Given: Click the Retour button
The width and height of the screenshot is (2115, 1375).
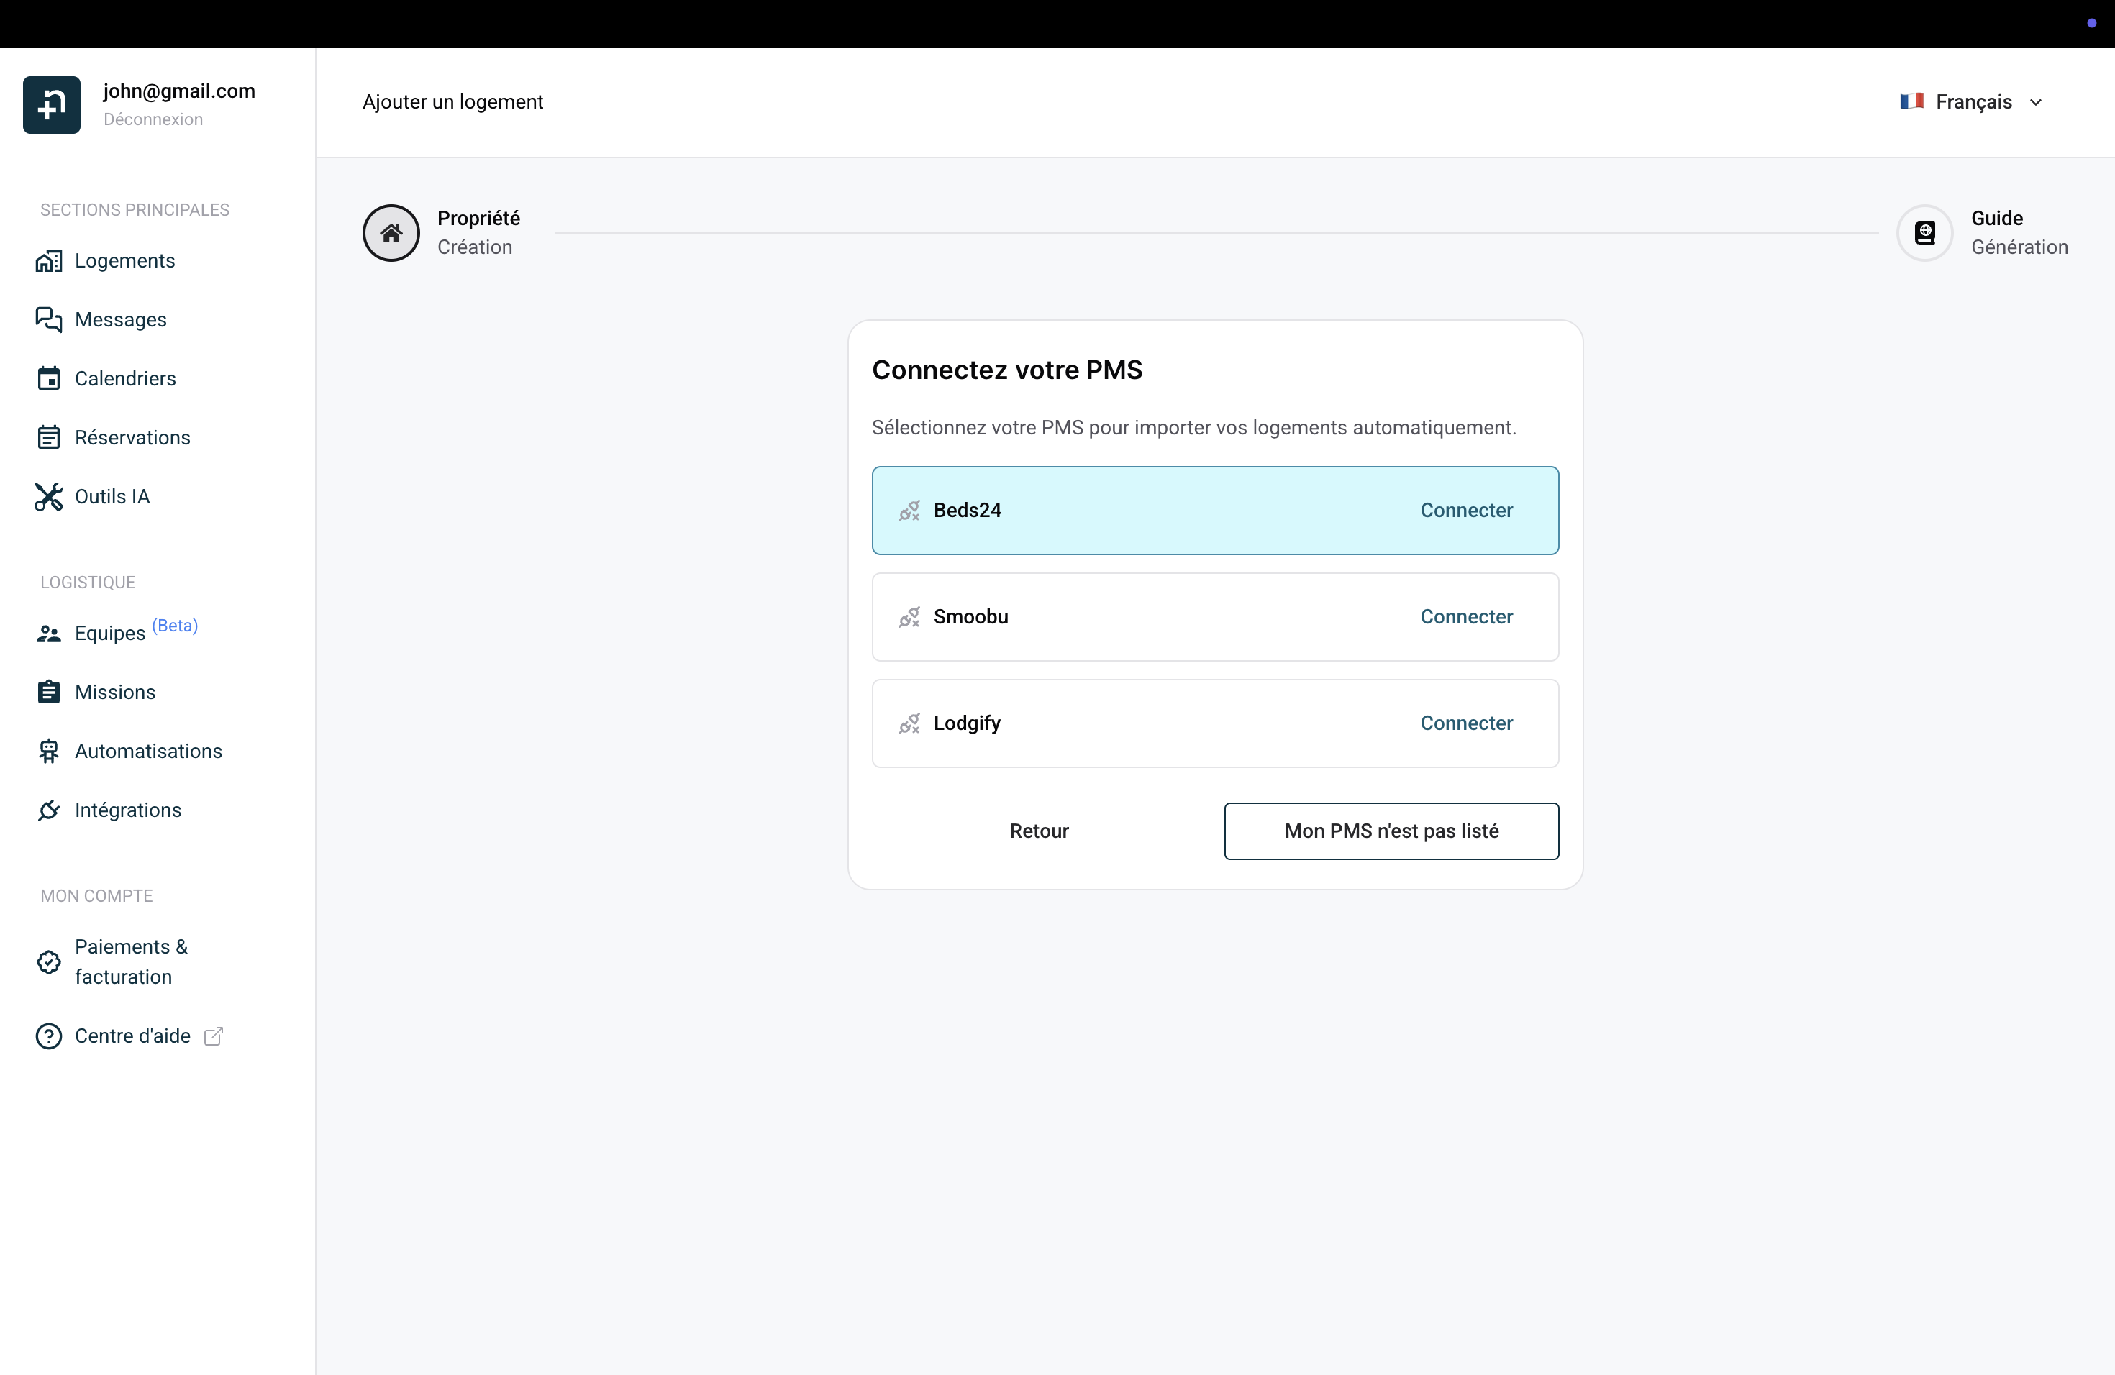Looking at the screenshot, I should (x=1039, y=831).
